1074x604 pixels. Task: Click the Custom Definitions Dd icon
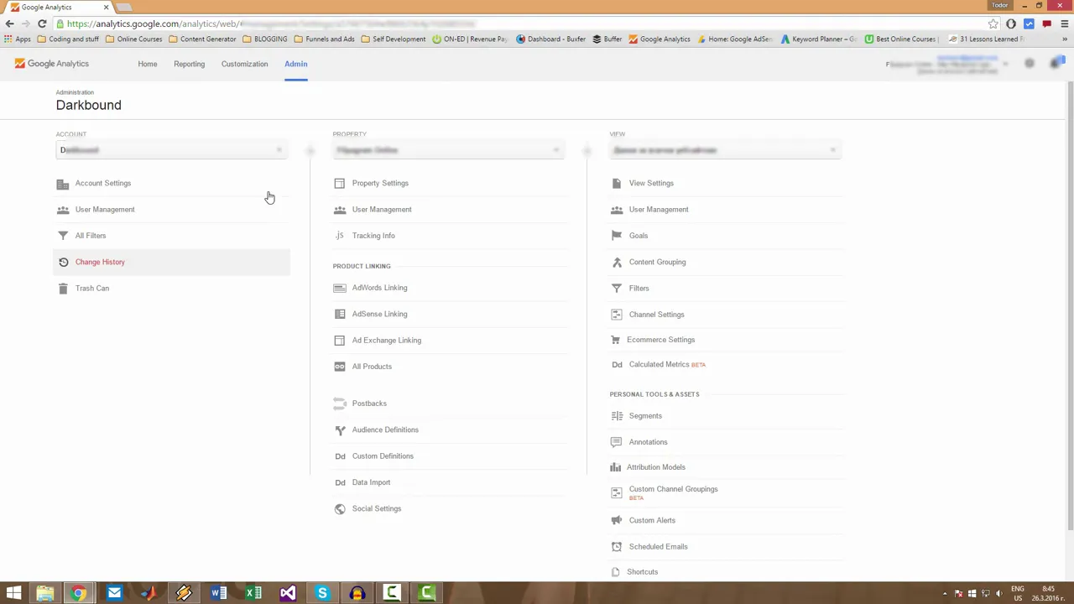coord(340,456)
